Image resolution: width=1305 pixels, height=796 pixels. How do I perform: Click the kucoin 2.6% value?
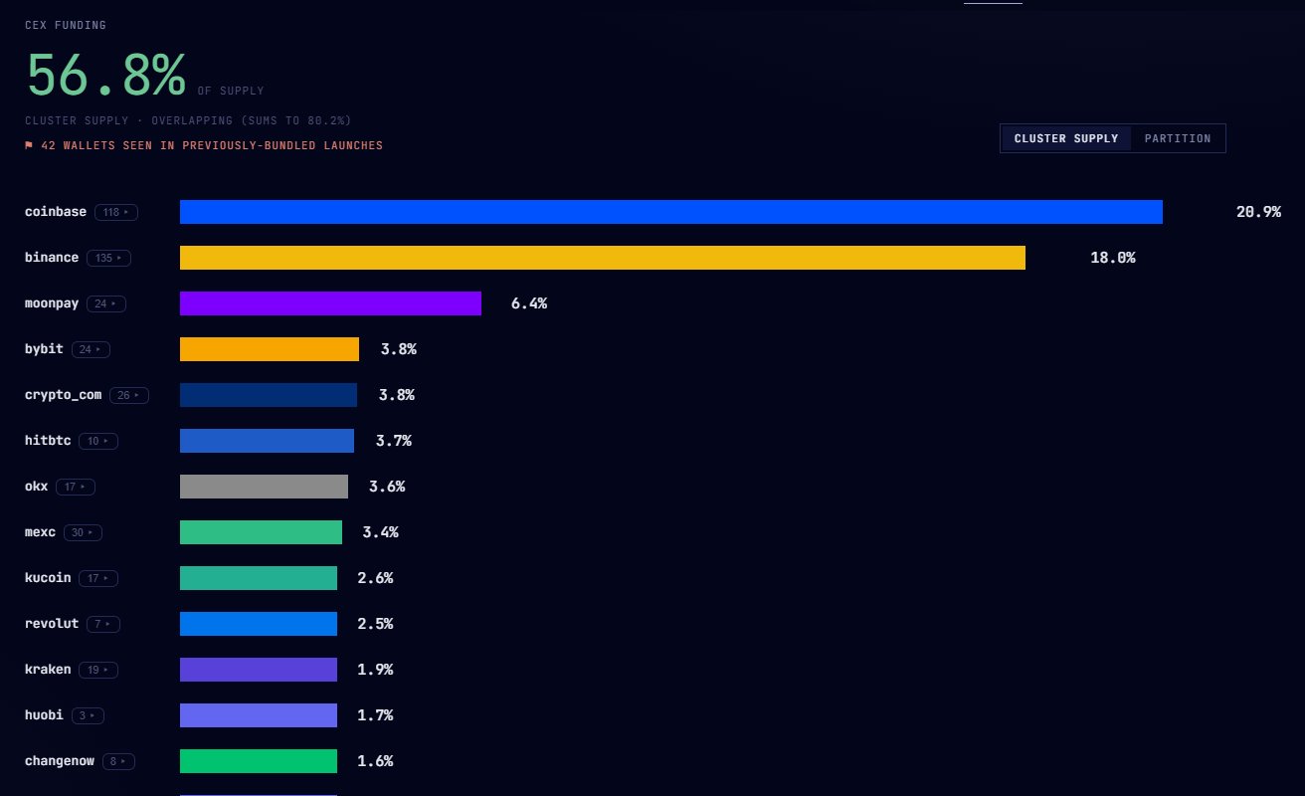coord(375,578)
